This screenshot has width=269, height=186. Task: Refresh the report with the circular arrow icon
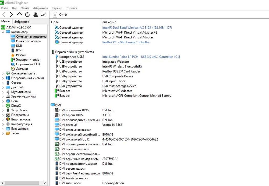pyautogui.click(x=27, y=15)
